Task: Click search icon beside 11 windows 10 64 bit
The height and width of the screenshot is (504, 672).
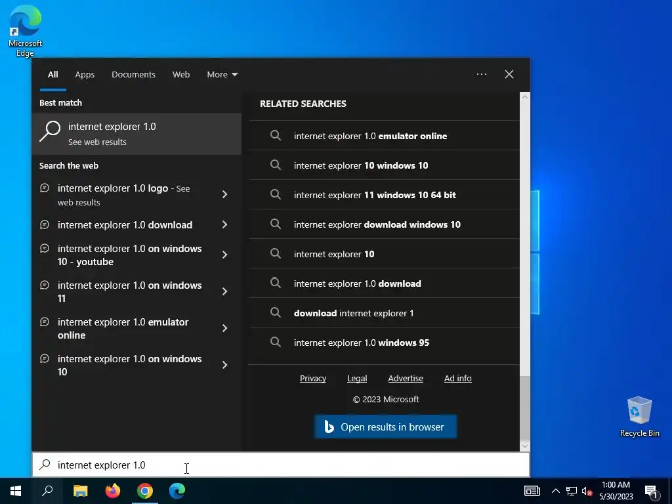Action: pos(276,194)
